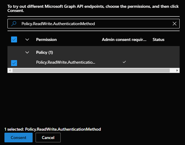185x145 pixels.
Task: Click the scrollbar left arrow
Action: point(10,70)
